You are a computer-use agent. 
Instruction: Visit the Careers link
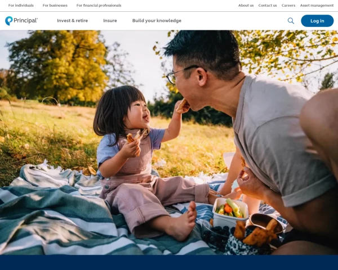288,6
